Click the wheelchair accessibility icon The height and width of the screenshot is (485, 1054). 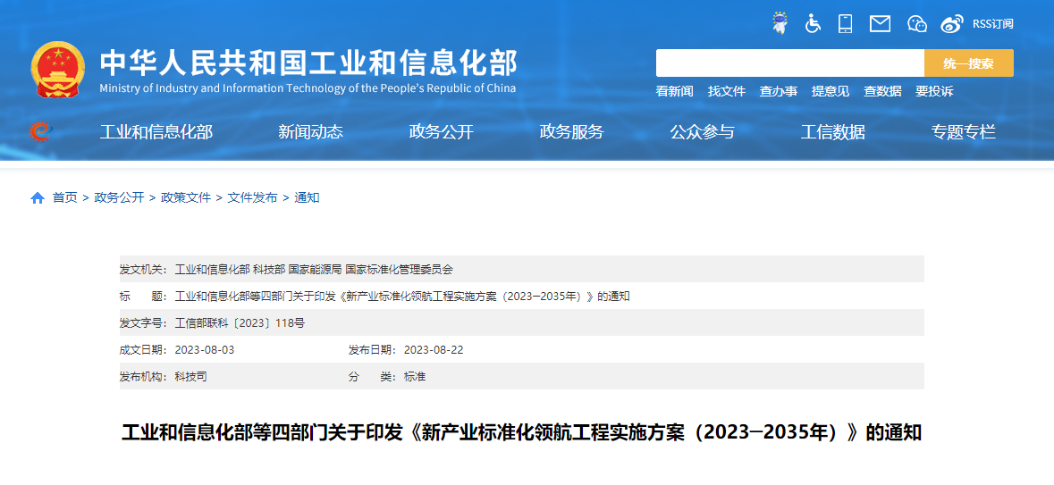(x=813, y=23)
